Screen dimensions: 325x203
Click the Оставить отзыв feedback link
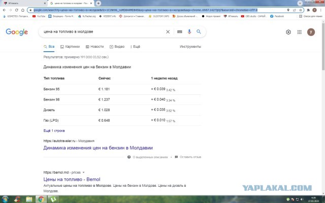tap(188, 157)
